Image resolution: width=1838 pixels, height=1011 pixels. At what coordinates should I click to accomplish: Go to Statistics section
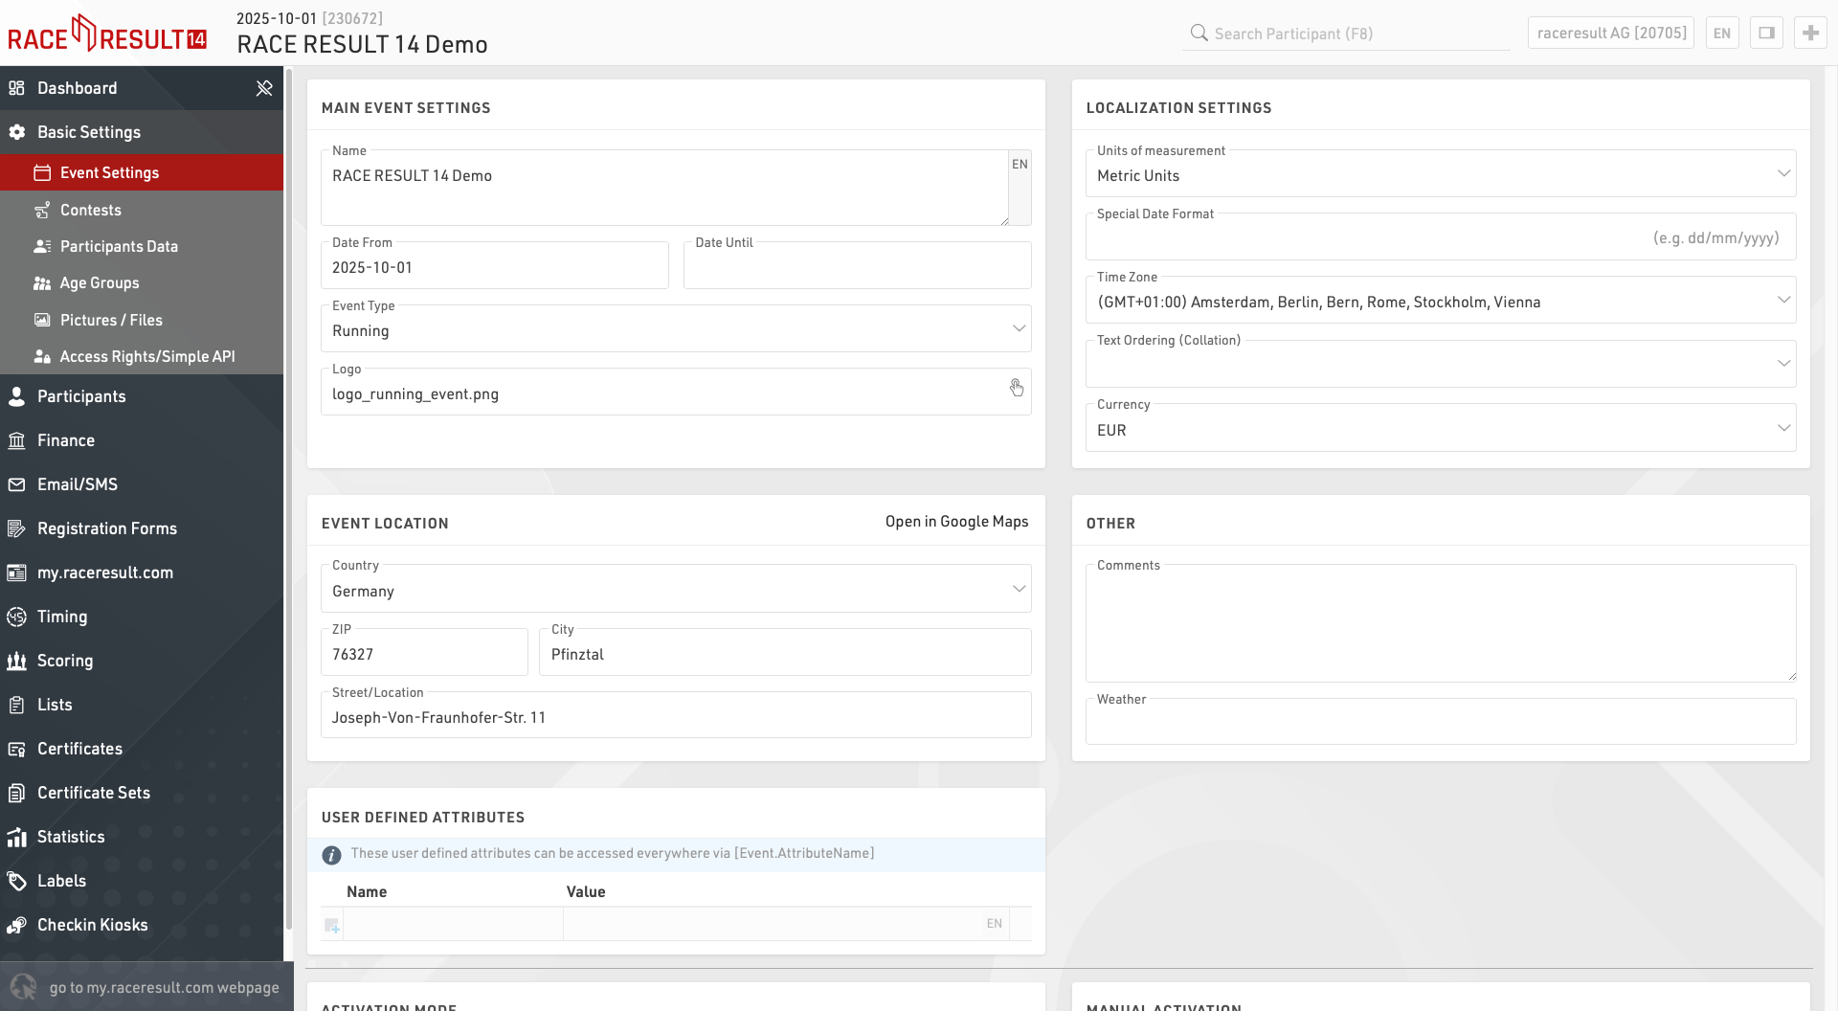[x=142, y=837]
